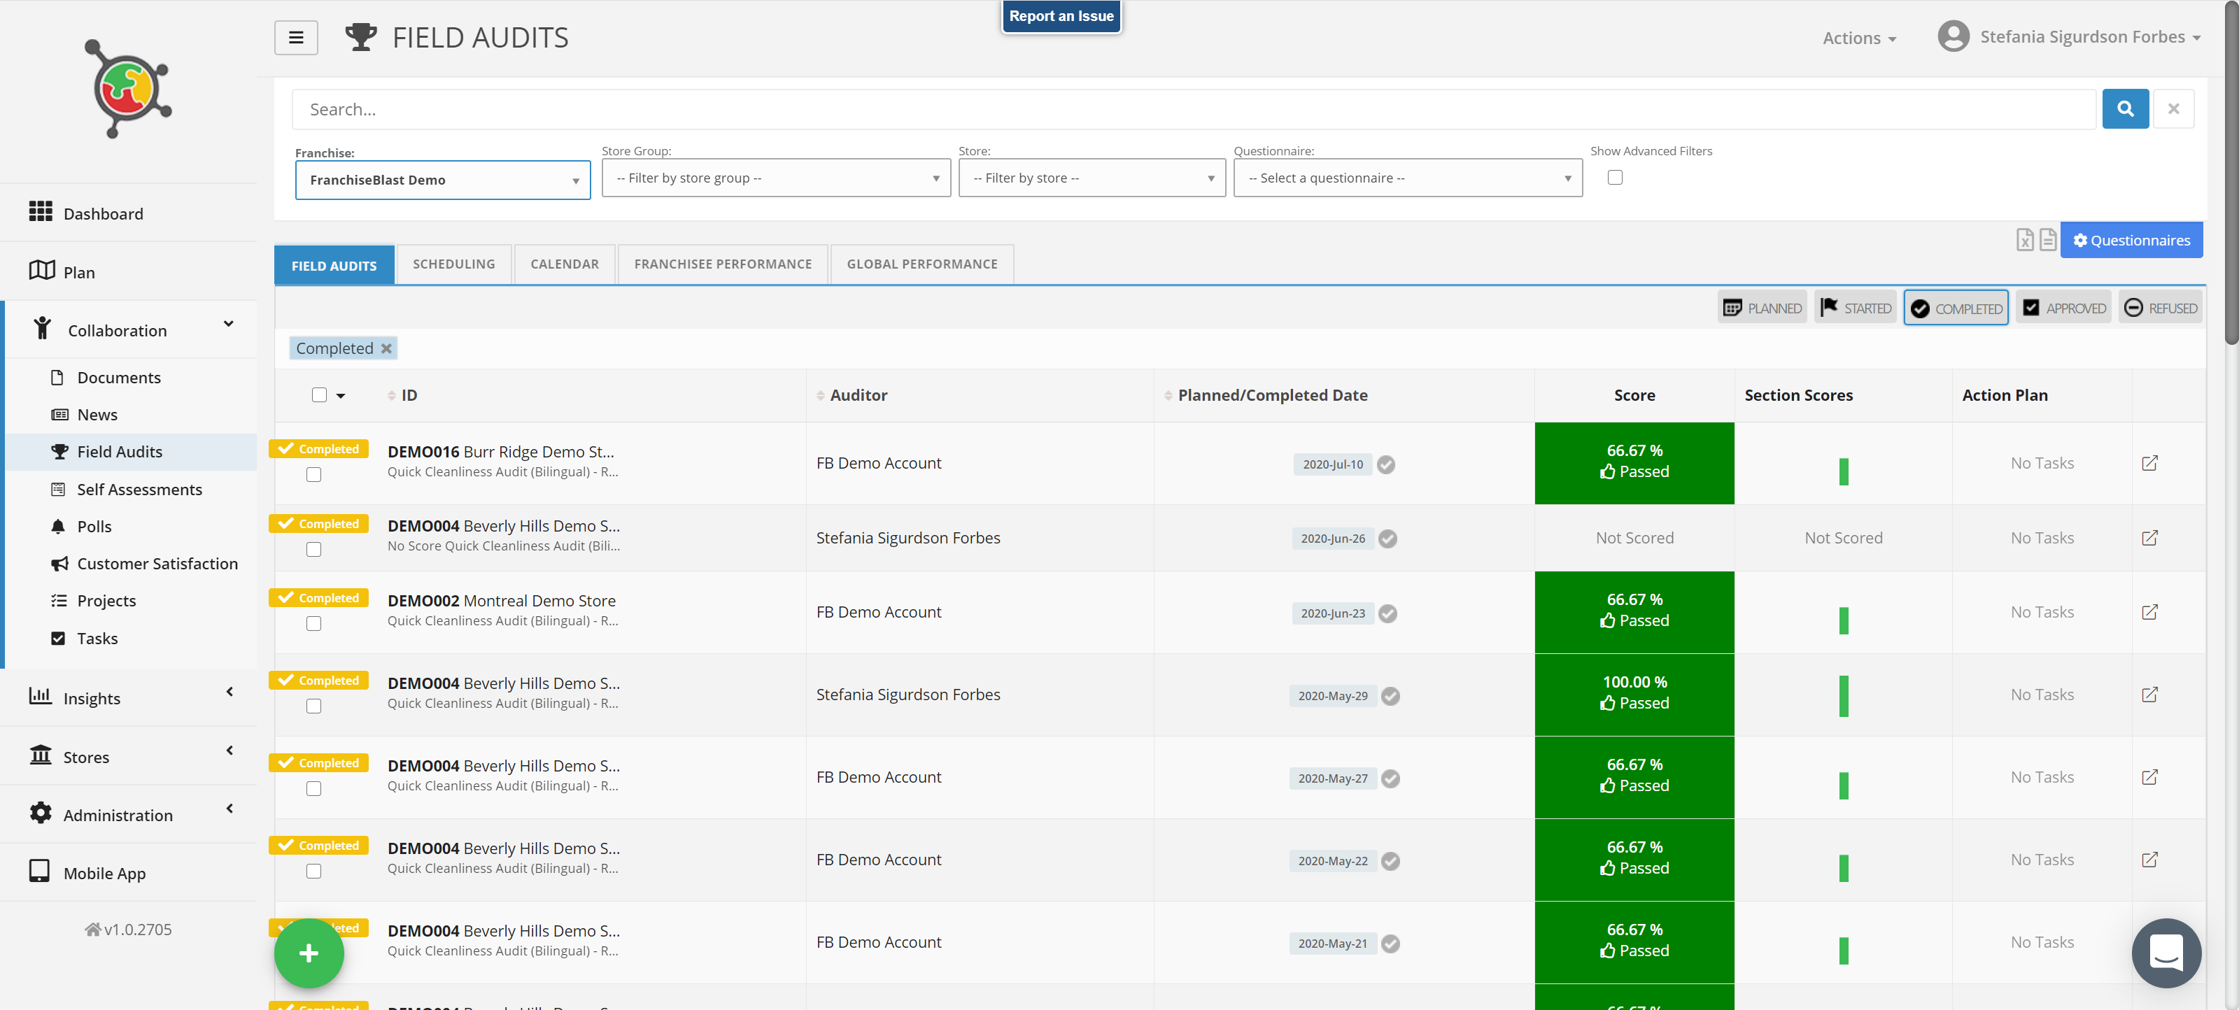2239x1010 pixels.
Task: Open external link for DEMO016 audit
Action: pos(2149,463)
